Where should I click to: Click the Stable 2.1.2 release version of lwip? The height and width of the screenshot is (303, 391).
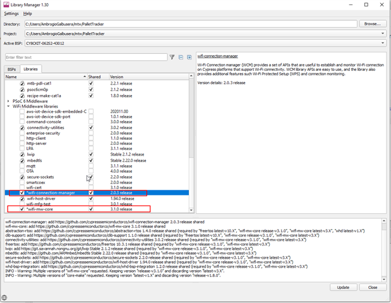coord(127,154)
